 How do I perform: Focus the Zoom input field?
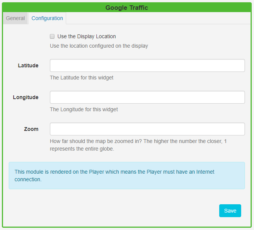click(147, 129)
